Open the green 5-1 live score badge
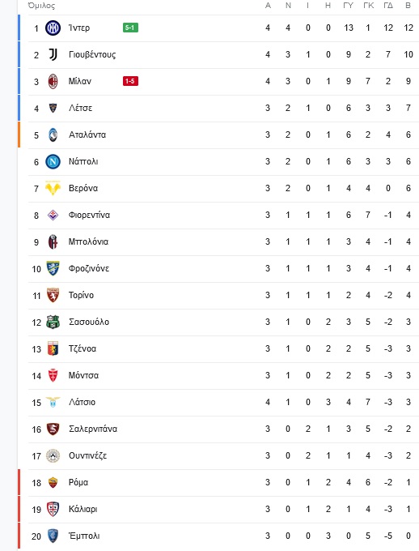419x551 pixels. pos(130,28)
